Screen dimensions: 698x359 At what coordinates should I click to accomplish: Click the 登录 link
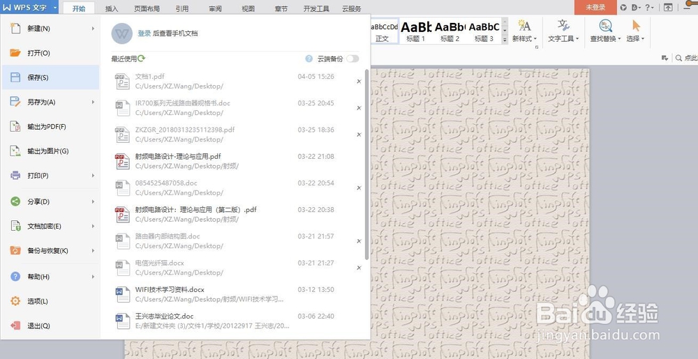click(144, 33)
